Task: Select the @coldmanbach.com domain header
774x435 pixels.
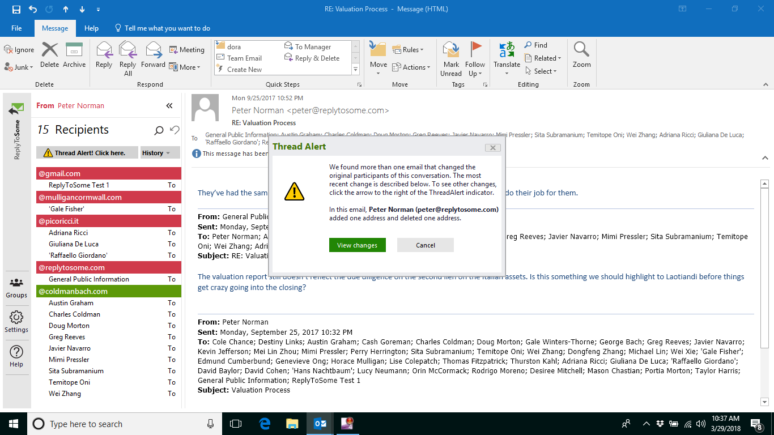Action: coord(109,291)
